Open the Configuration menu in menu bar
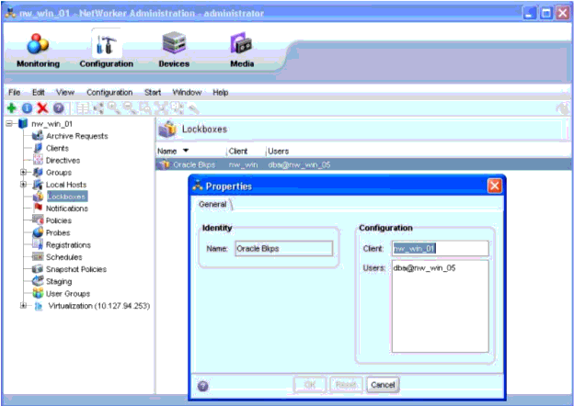Image resolution: width=574 pixels, height=406 pixels. point(109,93)
